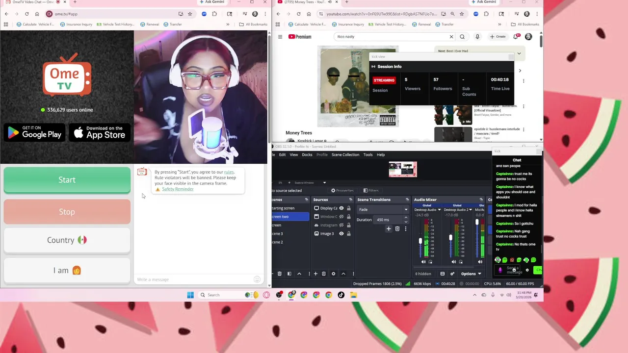Open Desktop Audio 2 channel dropdown arrow
The width and height of the screenshot is (628, 353).
click(471, 210)
